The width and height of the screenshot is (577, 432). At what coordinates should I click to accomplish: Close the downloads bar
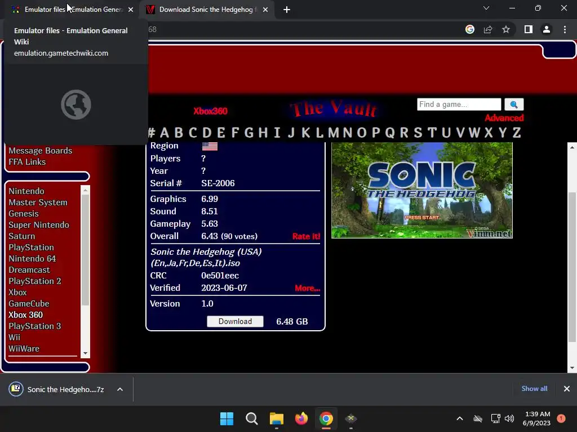point(567,389)
